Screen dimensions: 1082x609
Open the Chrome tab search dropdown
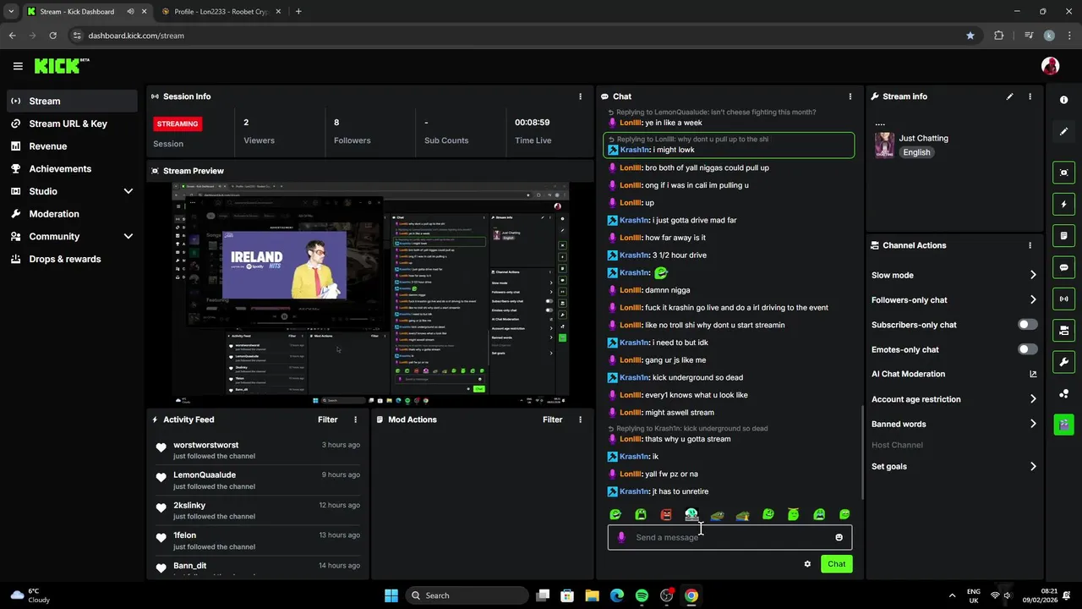click(11, 12)
